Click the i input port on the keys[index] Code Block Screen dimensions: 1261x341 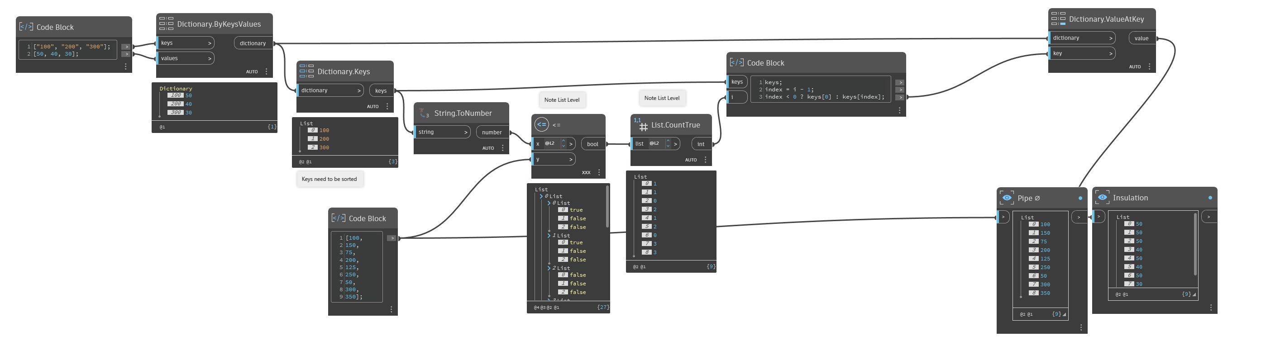737,97
